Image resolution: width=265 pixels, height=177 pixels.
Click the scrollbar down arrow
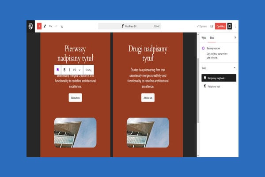(x=198, y=156)
